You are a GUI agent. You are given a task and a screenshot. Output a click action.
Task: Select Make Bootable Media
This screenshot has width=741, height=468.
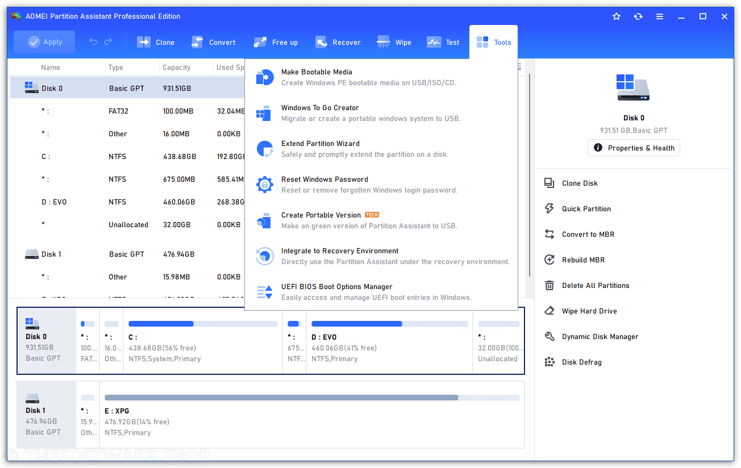pyautogui.click(x=381, y=77)
